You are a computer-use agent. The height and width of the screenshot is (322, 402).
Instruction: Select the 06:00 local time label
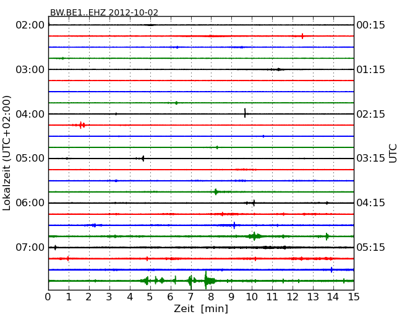tap(30, 203)
